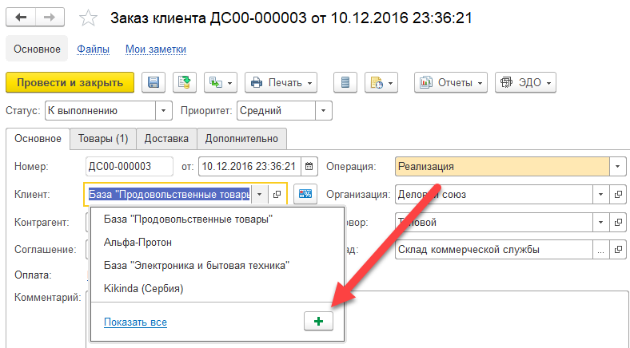The image size is (630, 348).
Task: Switch to the Товары (1) tab
Action: [103, 139]
